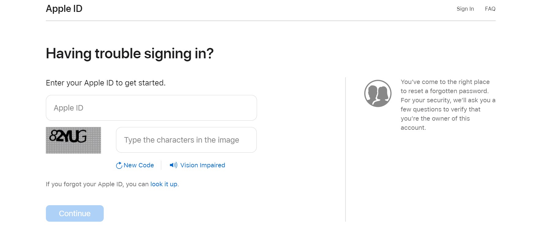
Task: Click the circular refresh arrow before New Code
Action: (119, 165)
